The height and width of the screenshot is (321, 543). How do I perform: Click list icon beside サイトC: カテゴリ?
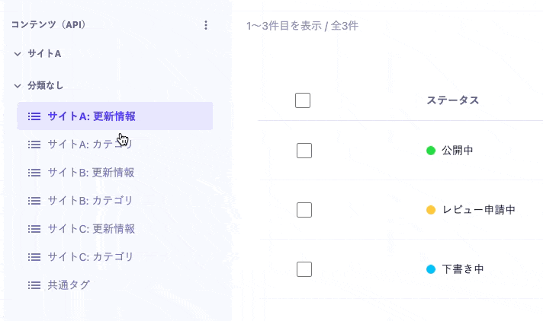tap(34, 257)
